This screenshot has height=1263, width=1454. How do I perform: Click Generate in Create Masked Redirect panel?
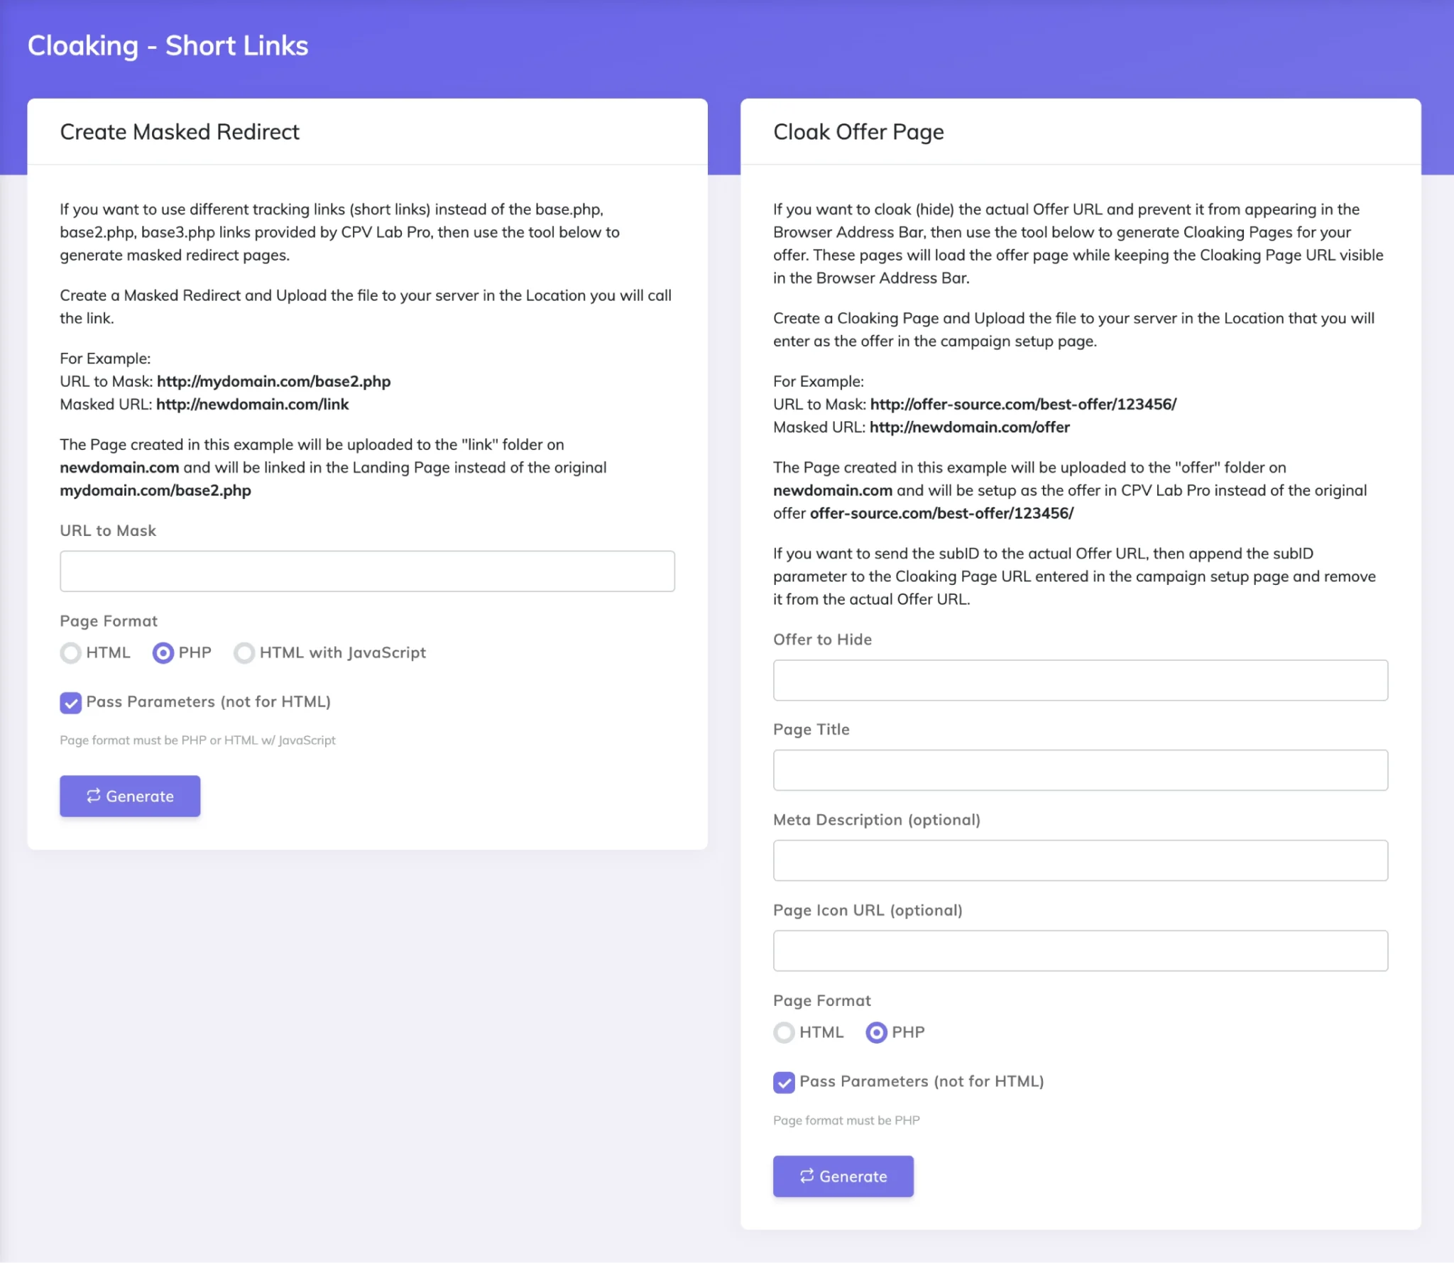130,796
